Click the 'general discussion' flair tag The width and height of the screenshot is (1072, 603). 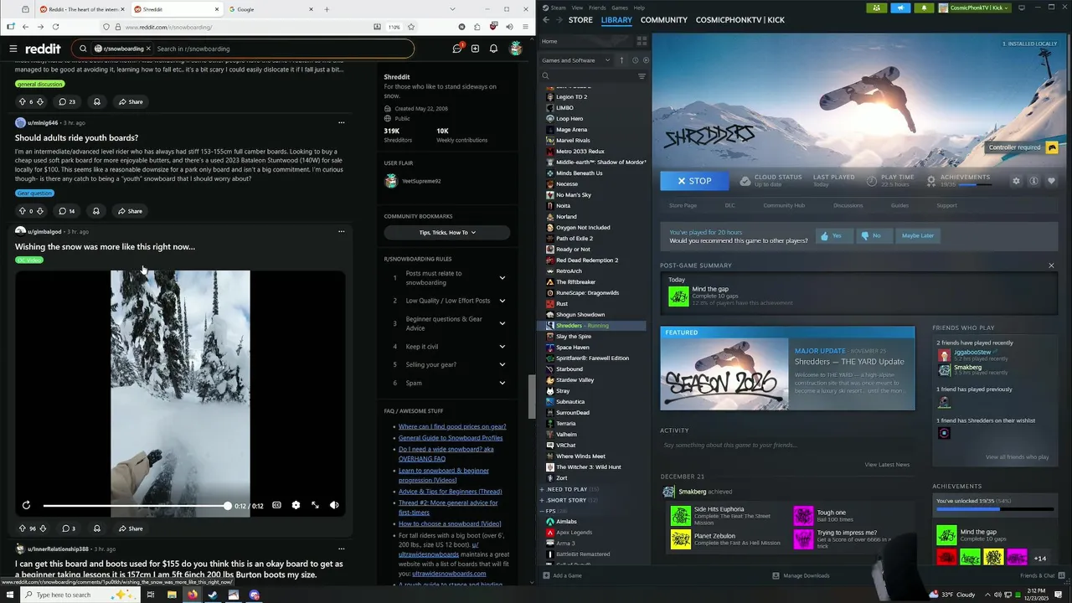[x=39, y=84]
